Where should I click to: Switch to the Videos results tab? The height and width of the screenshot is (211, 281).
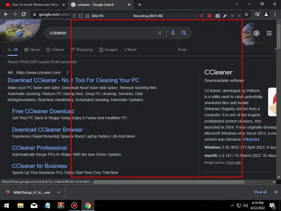[55, 50]
